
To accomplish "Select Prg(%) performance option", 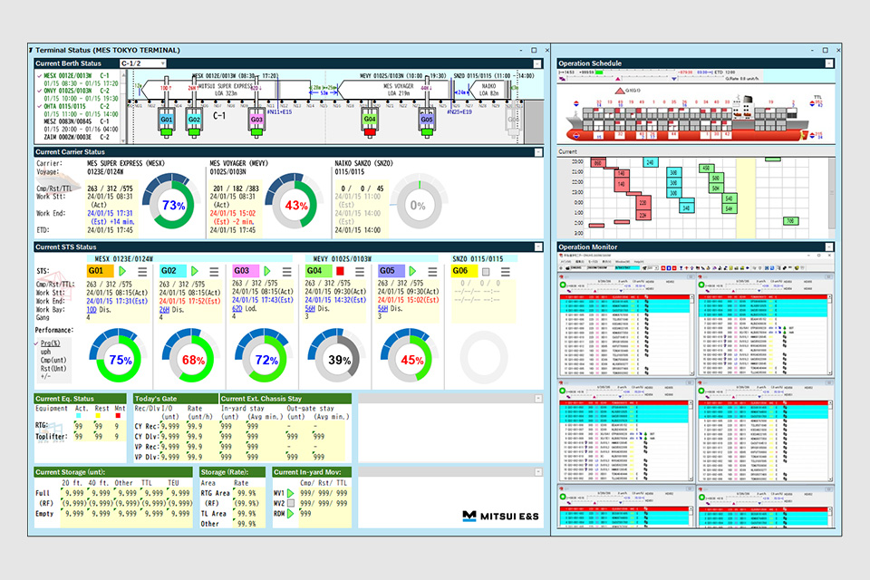I will click(x=51, y=343).
